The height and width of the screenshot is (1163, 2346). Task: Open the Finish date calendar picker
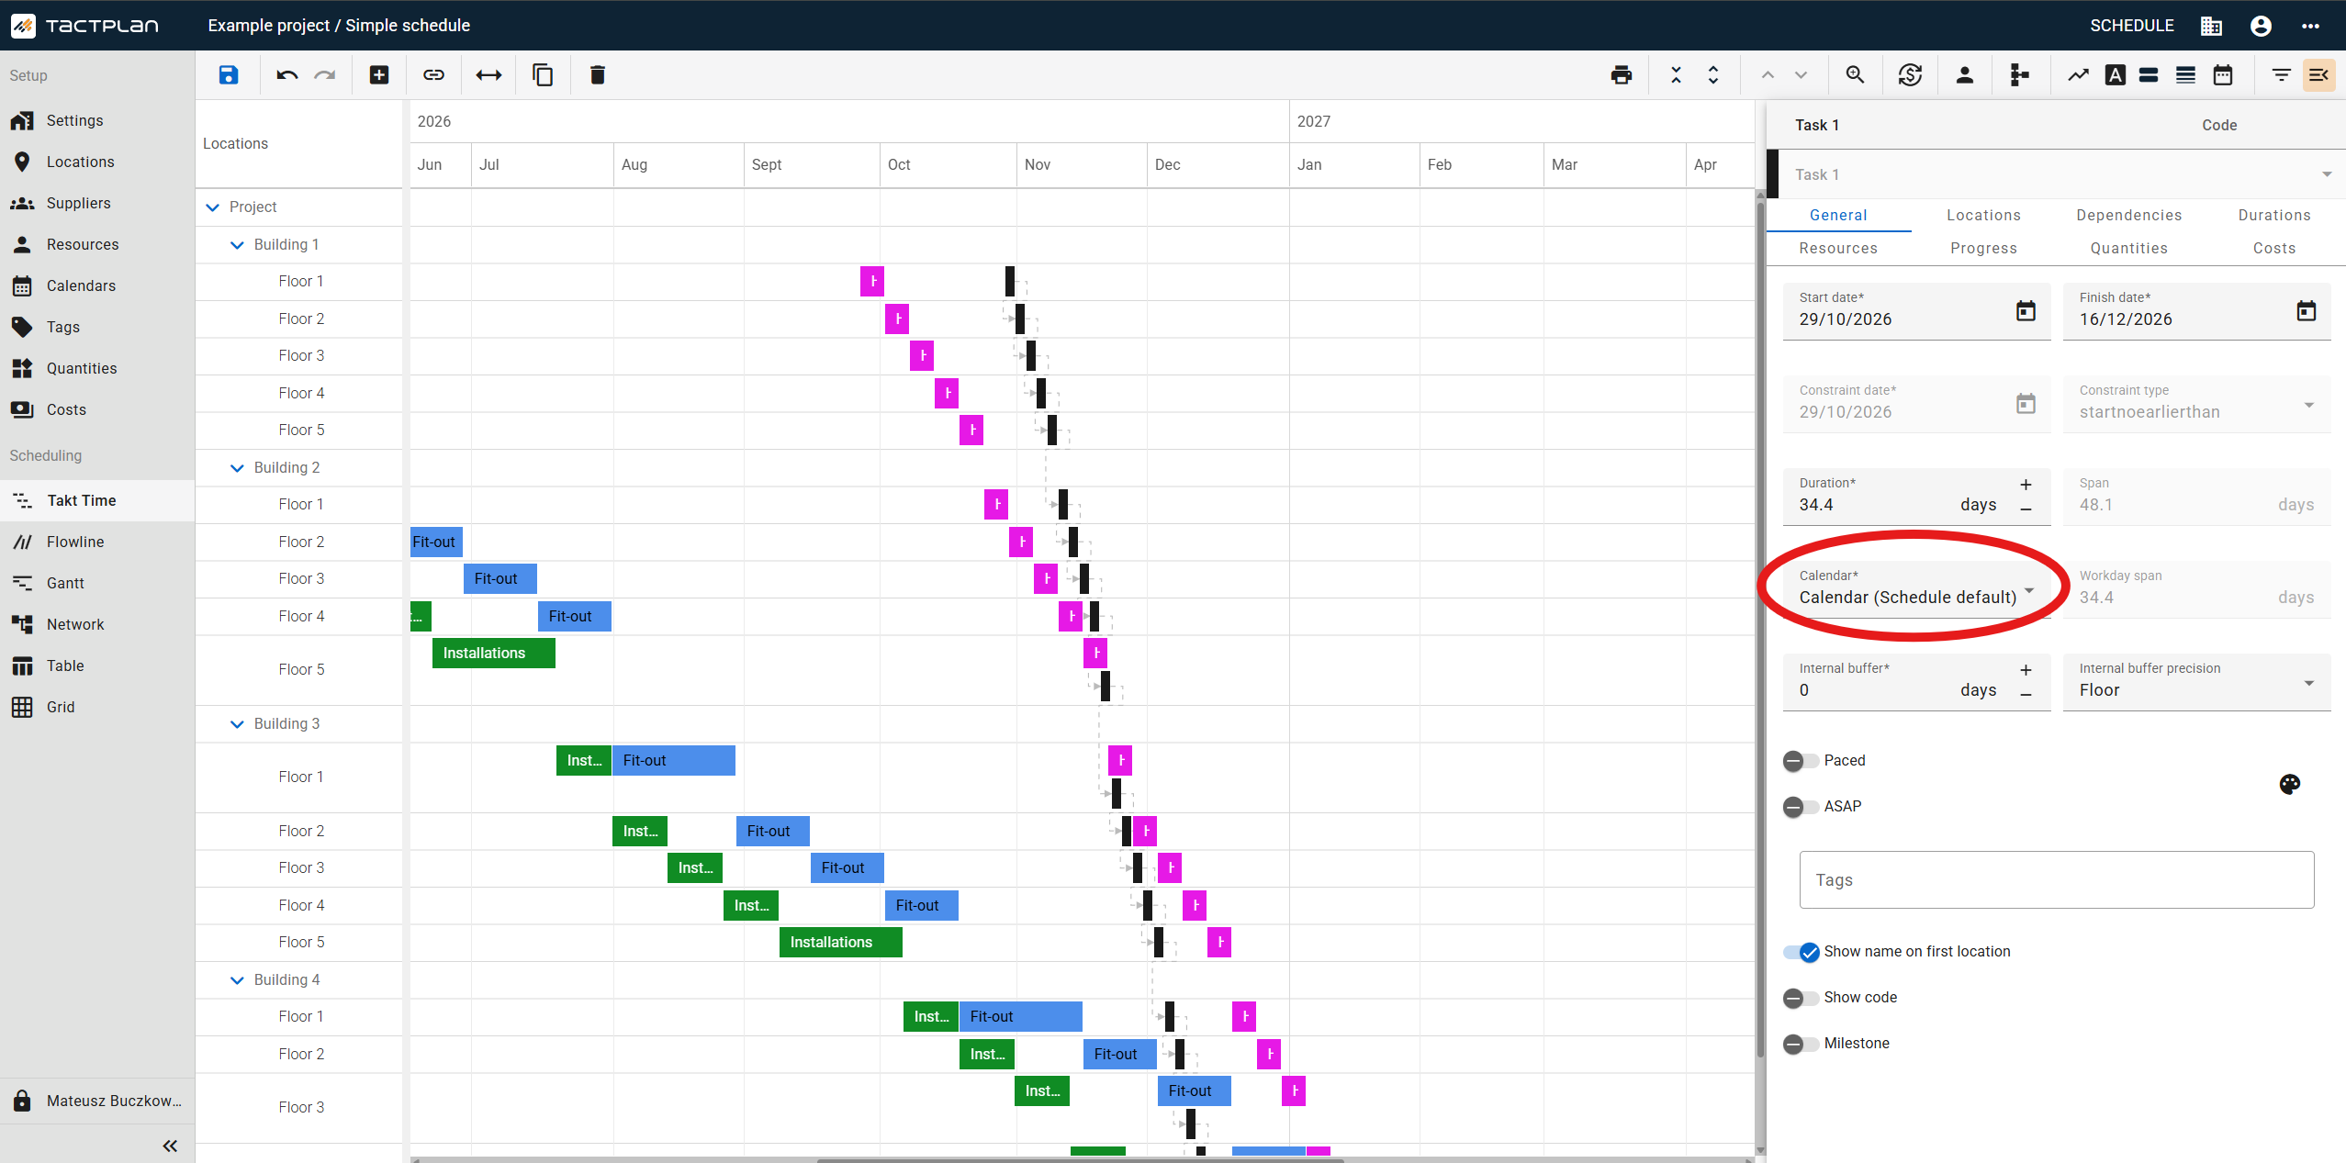2307,311
